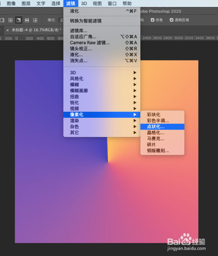
Task: Expand the 3D filter submenu
Action: click(102, 73)
